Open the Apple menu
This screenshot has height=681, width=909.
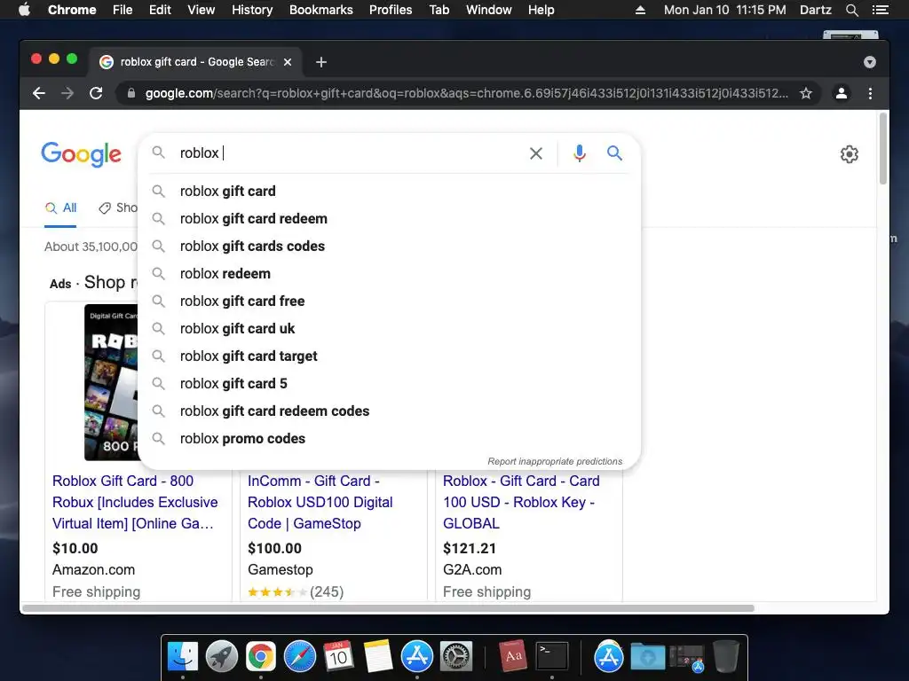click(x=24, y=10)
